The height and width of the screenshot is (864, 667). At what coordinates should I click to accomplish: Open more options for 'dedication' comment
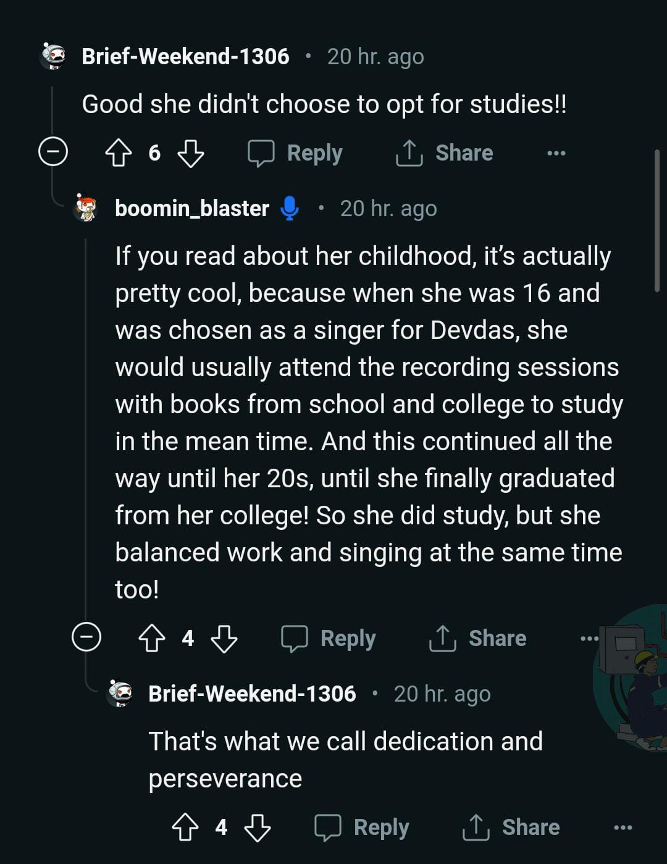623,828
